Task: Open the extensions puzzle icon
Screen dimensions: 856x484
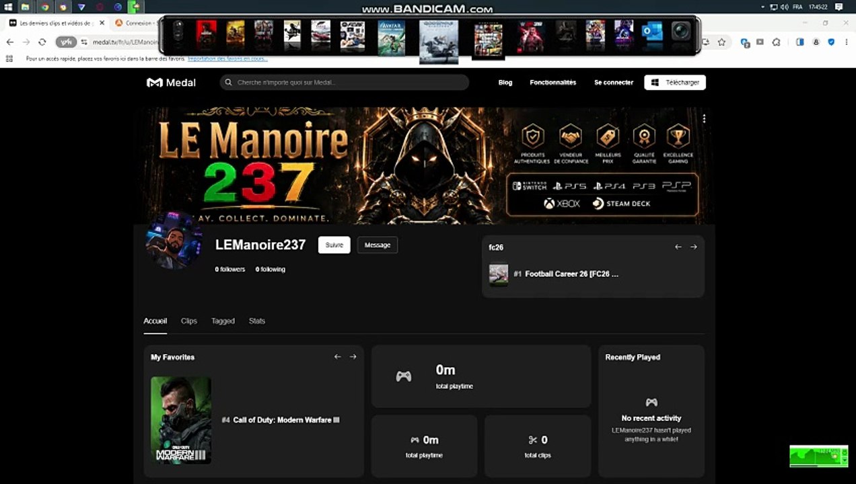Action: 776,42
